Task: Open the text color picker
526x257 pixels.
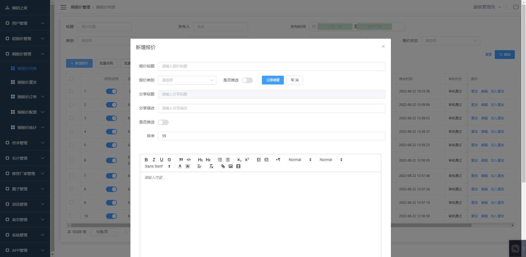Action: coord(180,166)
